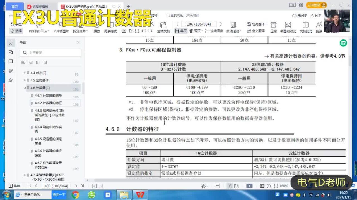
Task: Click expand all bookmarks icon
Action: coord(23,62)
